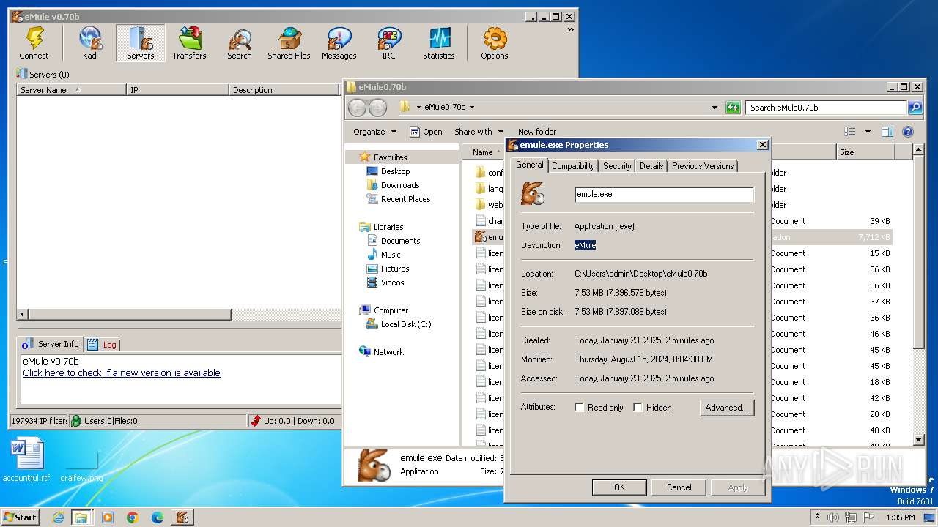Click the refresh button beside the address bar
The width and height of the screenshot is (938, 527).
733,108
